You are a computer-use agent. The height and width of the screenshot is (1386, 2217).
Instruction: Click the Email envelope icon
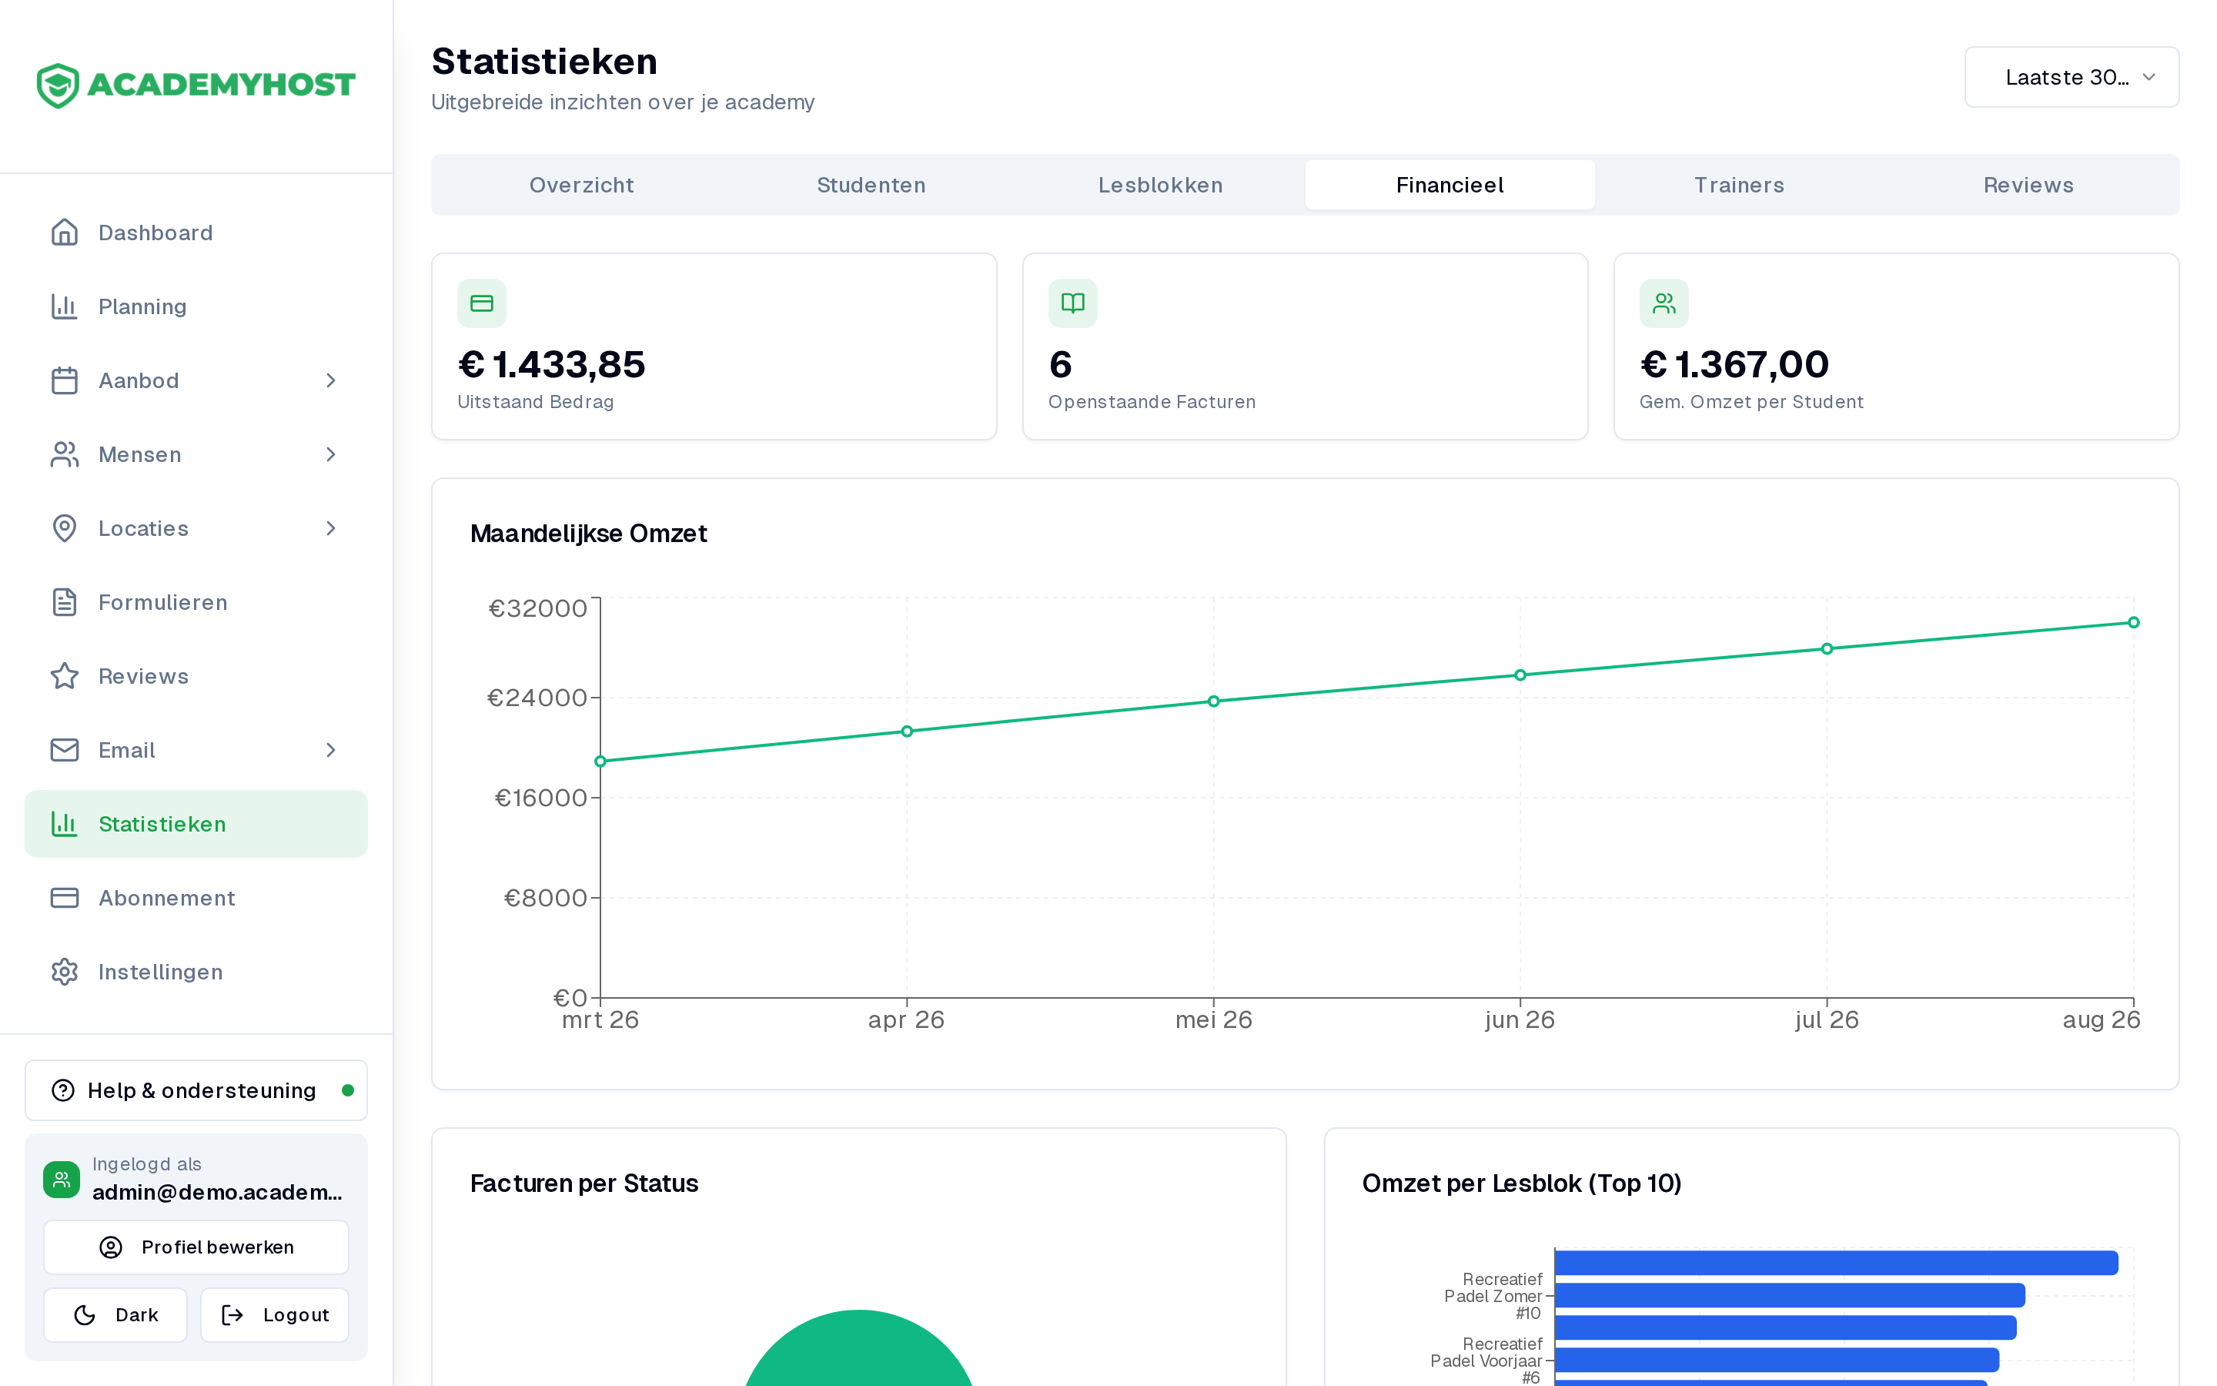pos(64,750)
